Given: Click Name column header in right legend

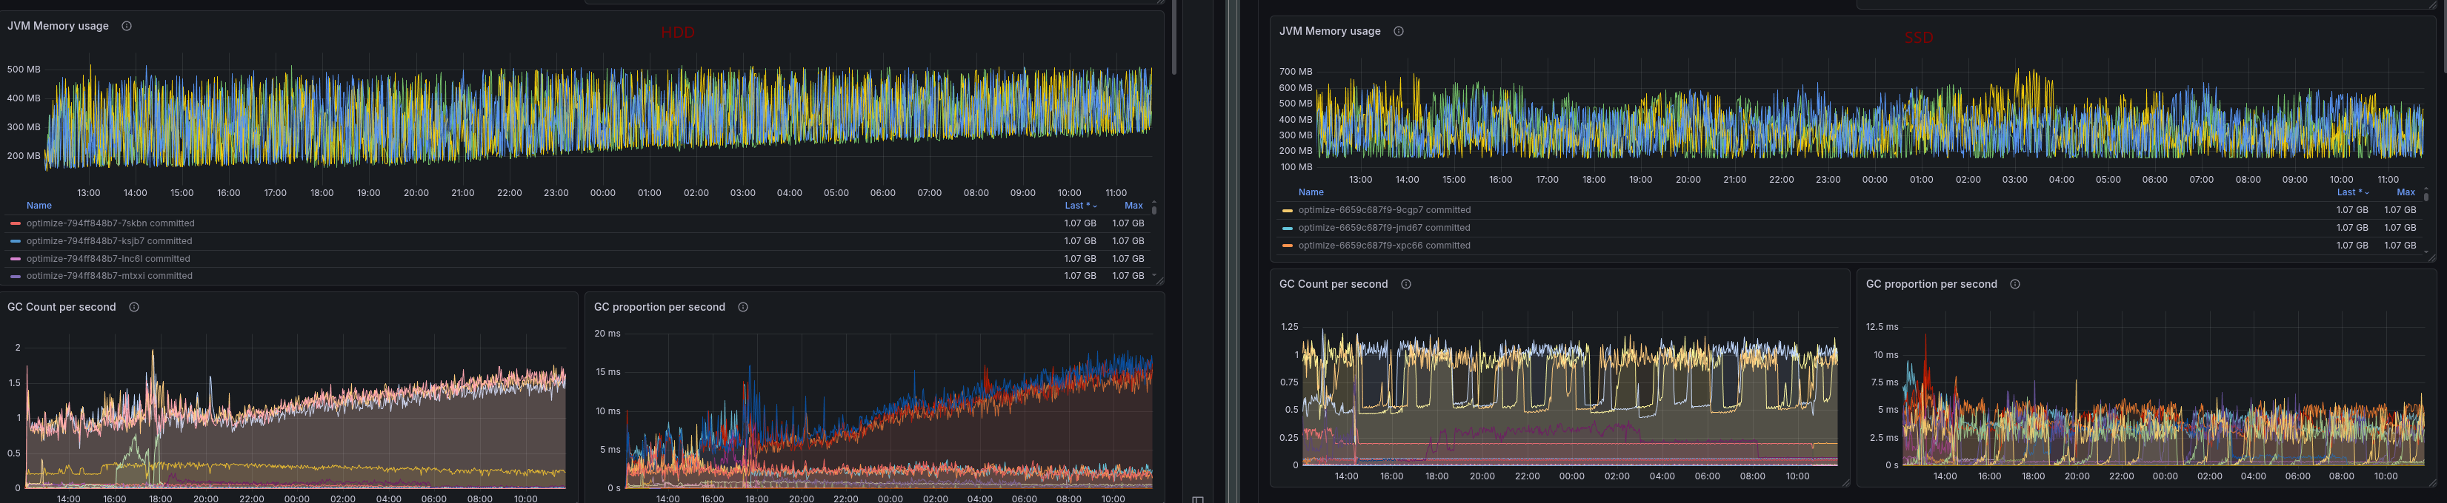Looking at the screenshot, I should tap(1311, 192).
